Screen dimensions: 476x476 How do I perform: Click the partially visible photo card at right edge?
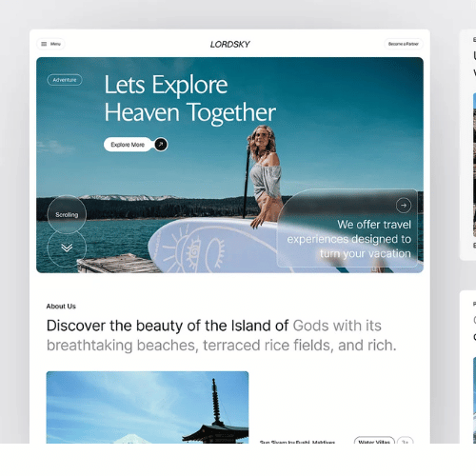point(474,165)
